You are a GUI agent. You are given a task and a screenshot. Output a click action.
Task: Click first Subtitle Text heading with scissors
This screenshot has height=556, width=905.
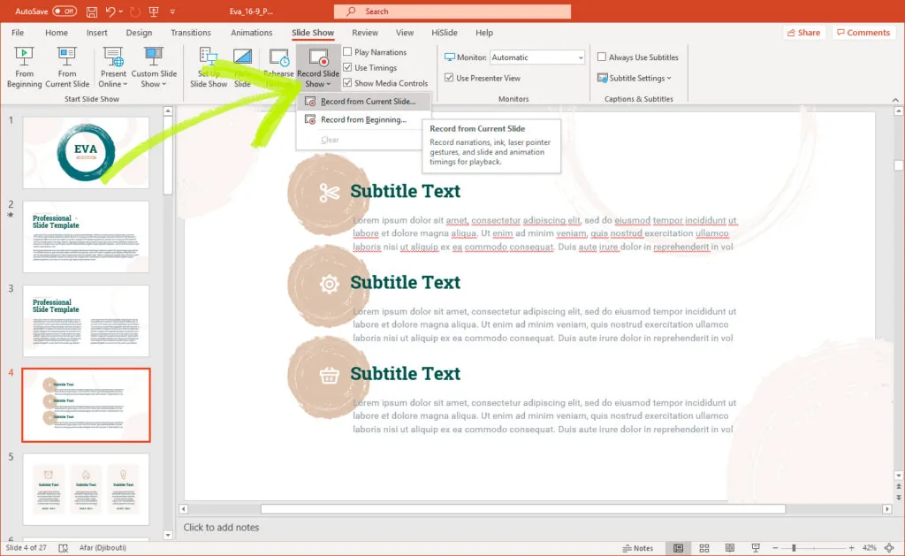click(x=405, y=191)
